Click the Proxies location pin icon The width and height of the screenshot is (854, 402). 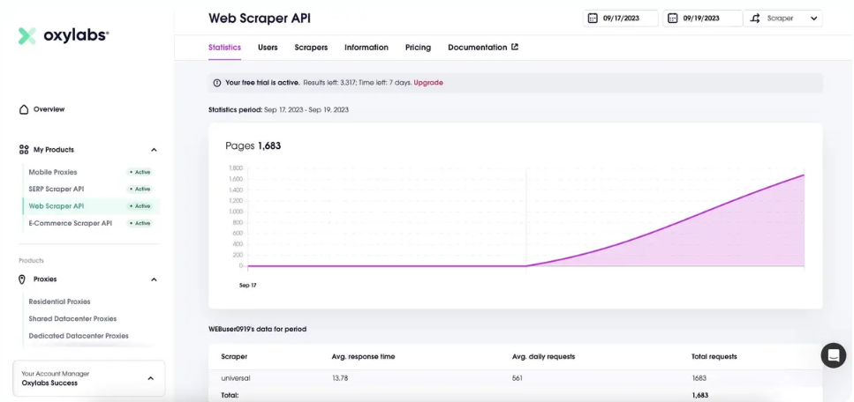click(22, 279)
